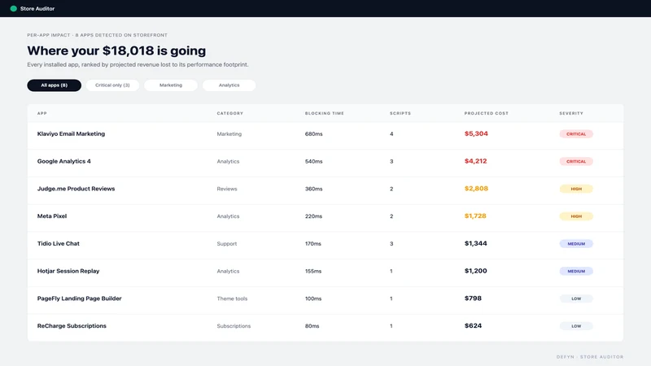Screen dimensions: 651x366
Task: Click the 80ms blocking time value
Action: [312, 326]
